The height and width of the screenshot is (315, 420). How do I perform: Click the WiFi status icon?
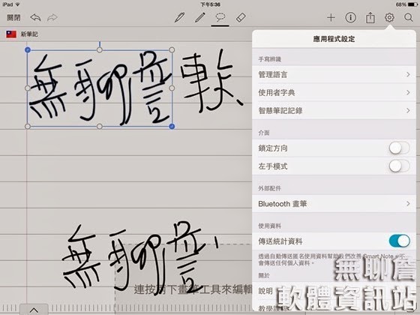(18, 4)
